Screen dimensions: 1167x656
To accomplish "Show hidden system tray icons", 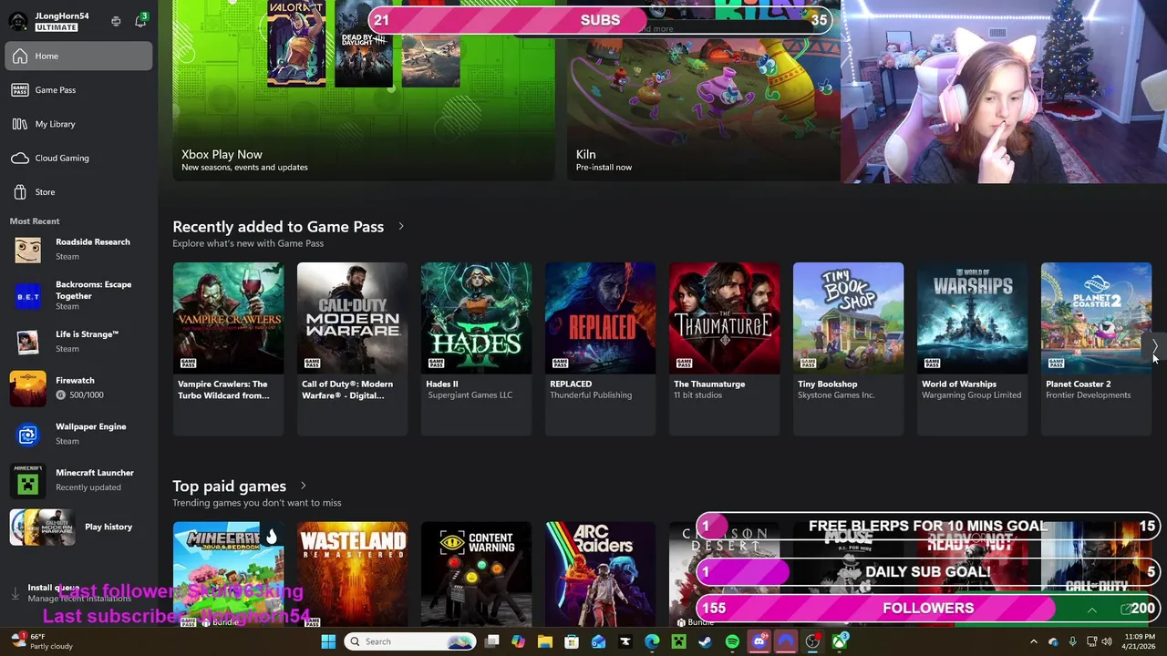I will click(1033, 641).
